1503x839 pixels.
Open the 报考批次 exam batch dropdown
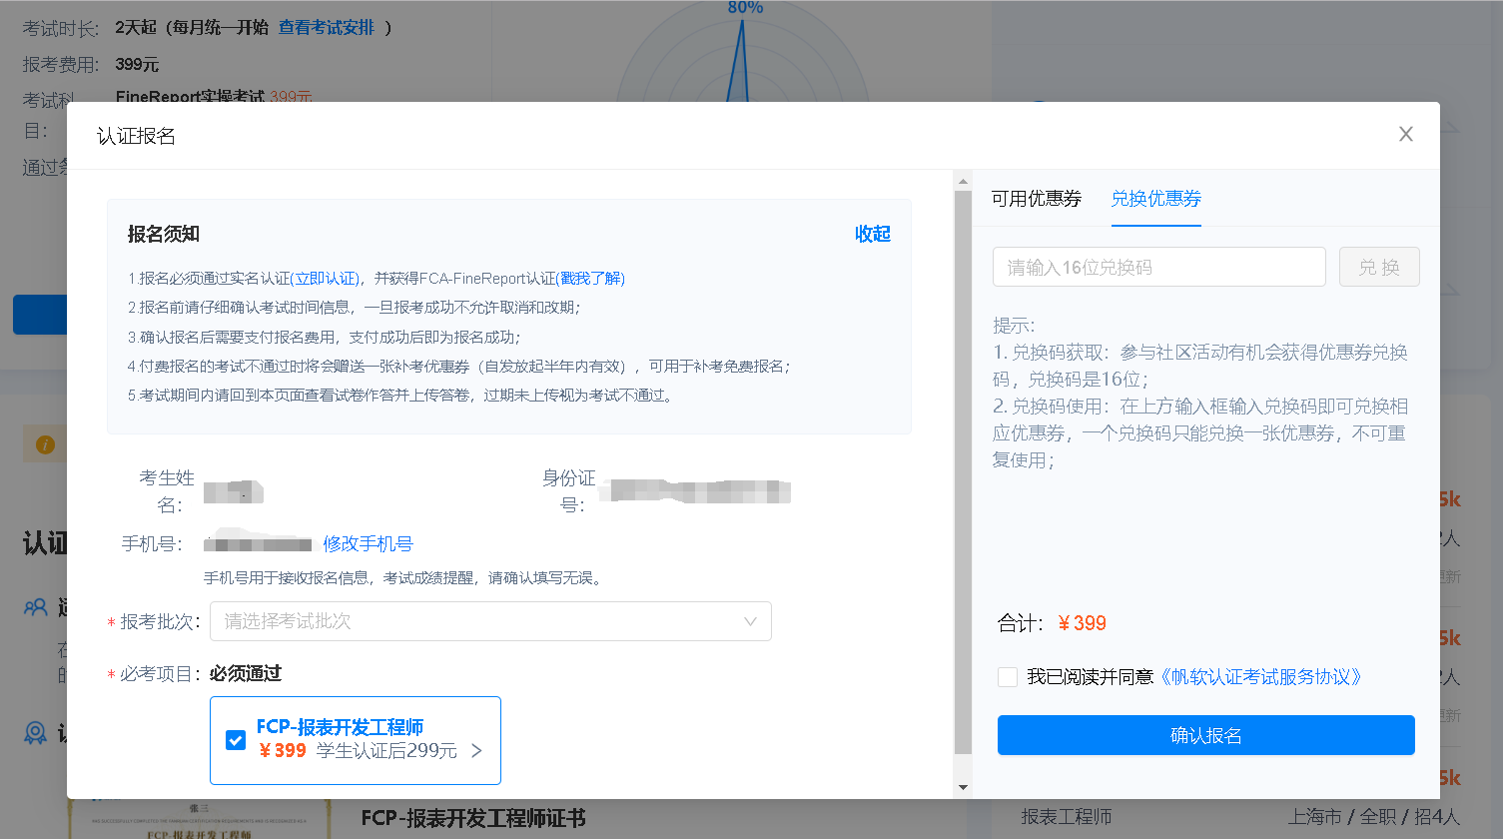(x=490, y=621)
